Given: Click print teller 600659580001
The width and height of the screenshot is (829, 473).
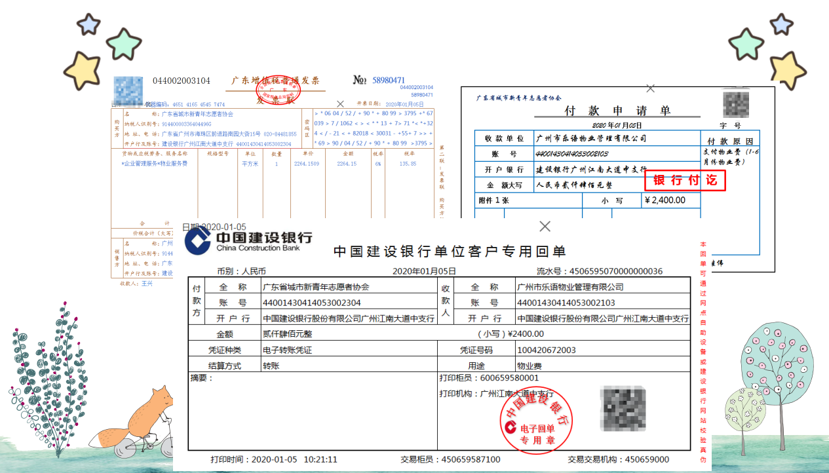Looking at the screenshot, I should pos(509,378).
